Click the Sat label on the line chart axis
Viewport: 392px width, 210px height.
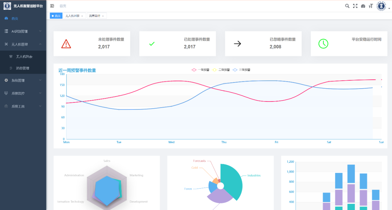[329, 142]
